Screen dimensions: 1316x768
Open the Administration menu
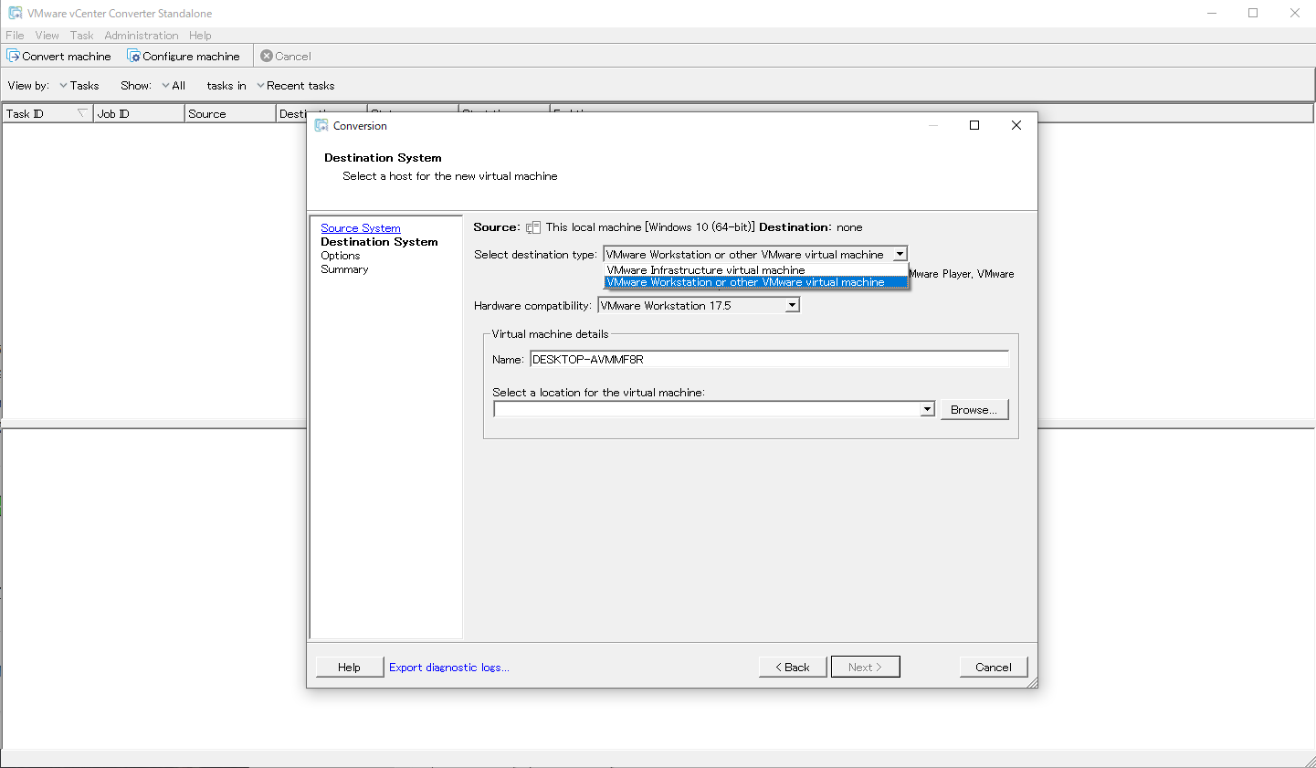click(141, 36)
